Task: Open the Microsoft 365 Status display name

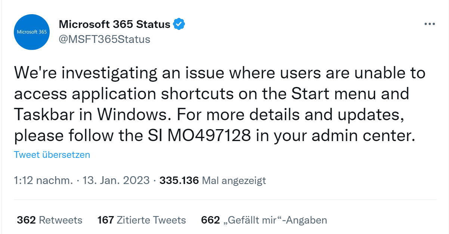Action: (x=115, y=25)
